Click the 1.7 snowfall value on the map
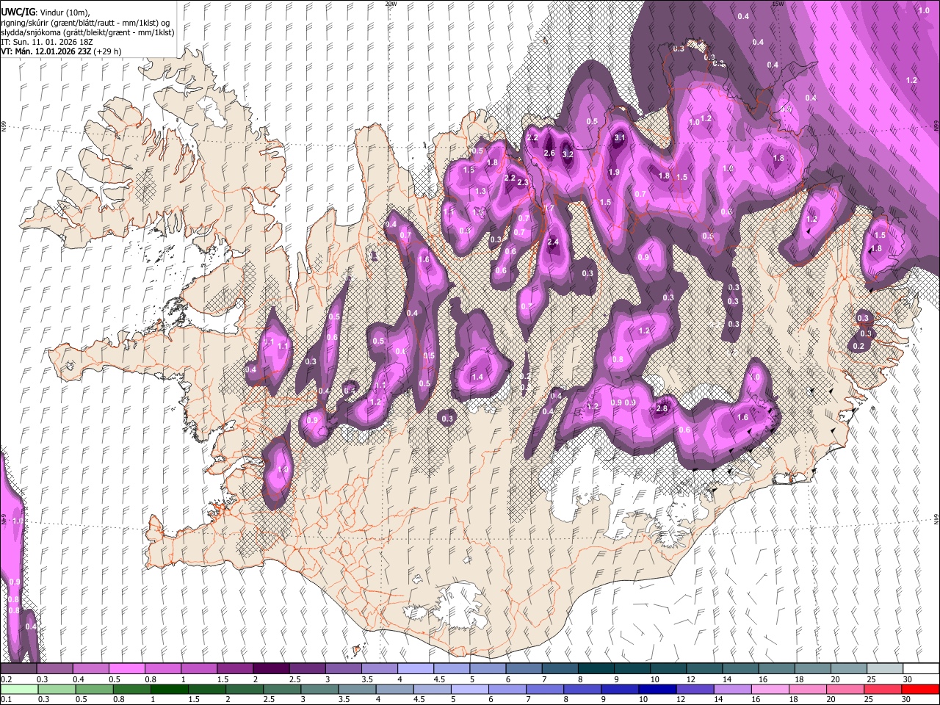This screenshot has height=705, width=940. coord(549,209)
